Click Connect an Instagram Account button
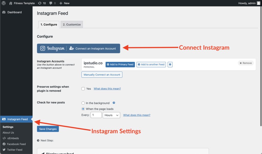262x154 pixels. (79, 48)
